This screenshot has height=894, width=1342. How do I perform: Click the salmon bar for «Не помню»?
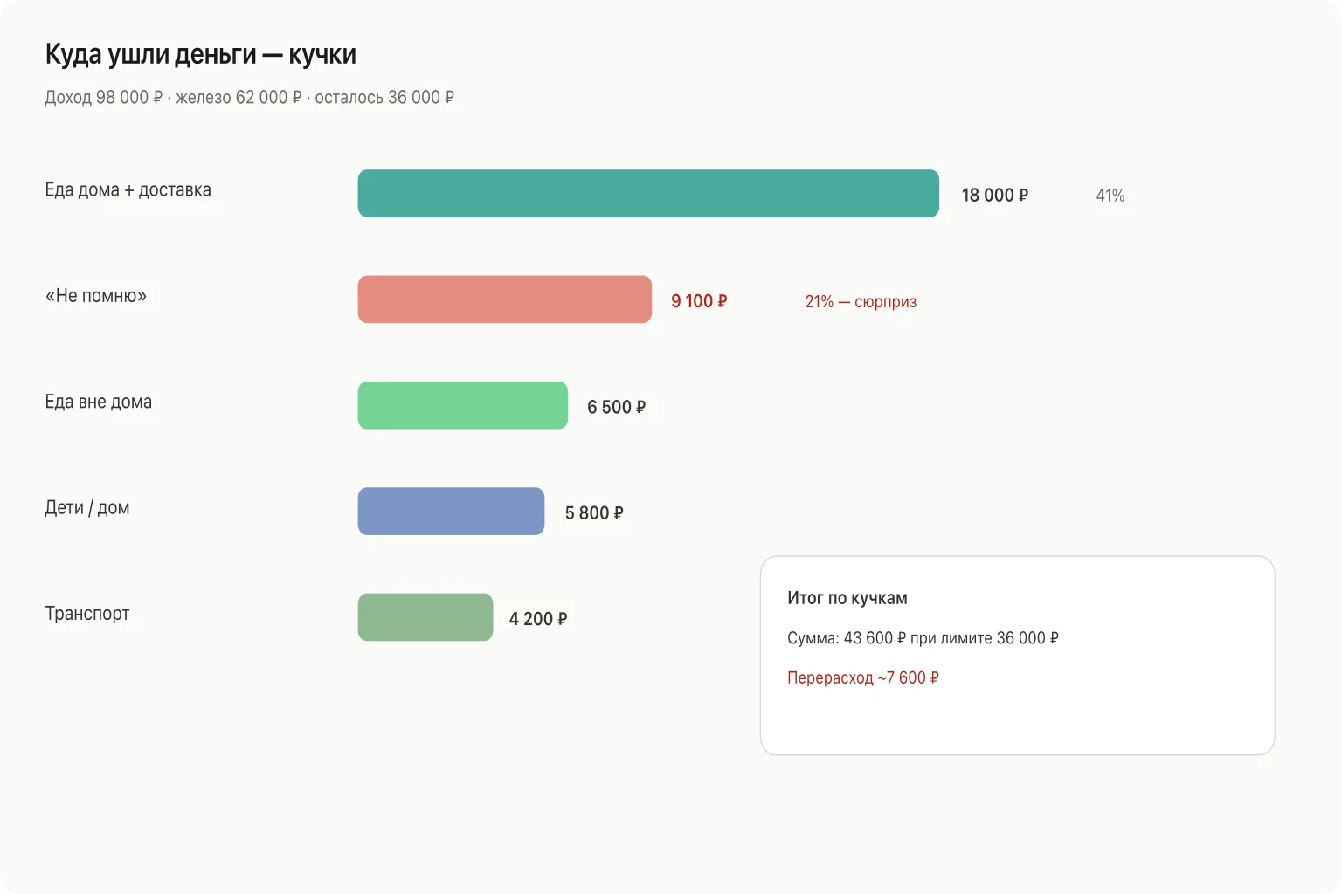pos(505,299)
